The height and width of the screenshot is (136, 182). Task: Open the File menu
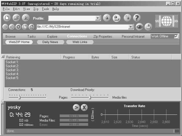coord(6,9)
